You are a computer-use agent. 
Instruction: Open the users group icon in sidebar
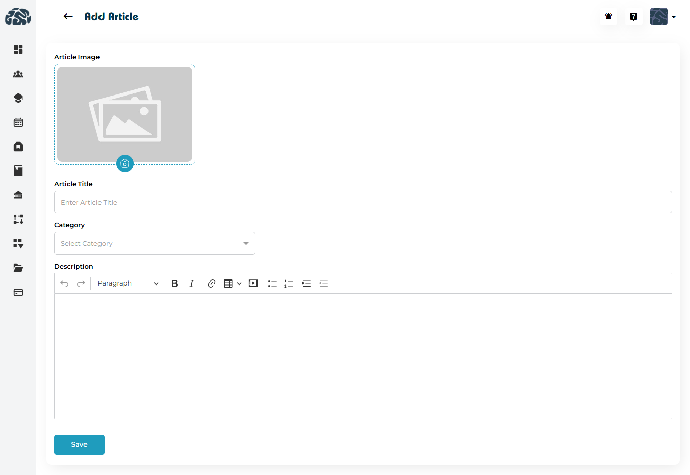[x=18, y=74]
